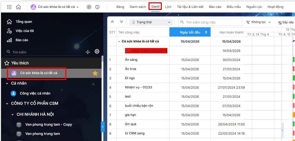295x141 pixels.
Task: Click the sidebar collapse divider icon
Action: click(x=88, y=52)
